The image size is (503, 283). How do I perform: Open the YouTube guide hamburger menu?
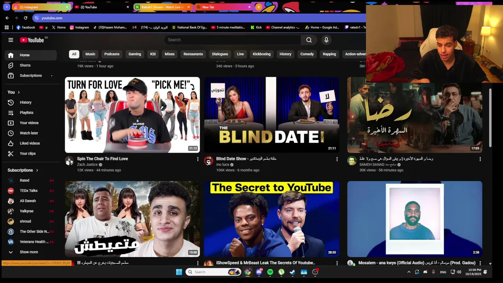pyautogui.click(x=11, y=40)
